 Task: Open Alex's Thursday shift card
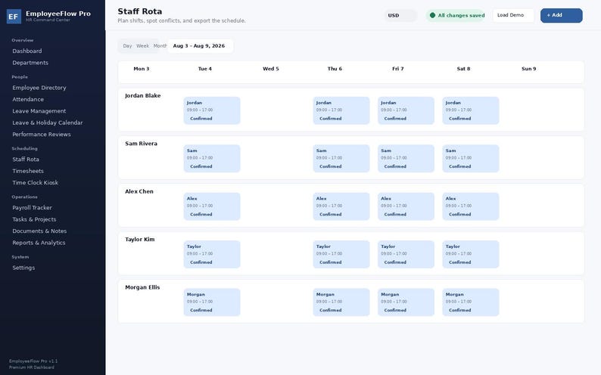[x=341, y=206]
